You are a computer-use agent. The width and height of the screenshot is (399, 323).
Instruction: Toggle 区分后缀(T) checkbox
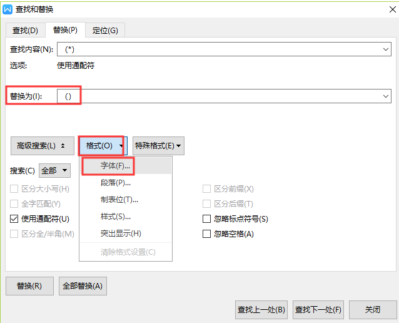[x=206, y=204]
